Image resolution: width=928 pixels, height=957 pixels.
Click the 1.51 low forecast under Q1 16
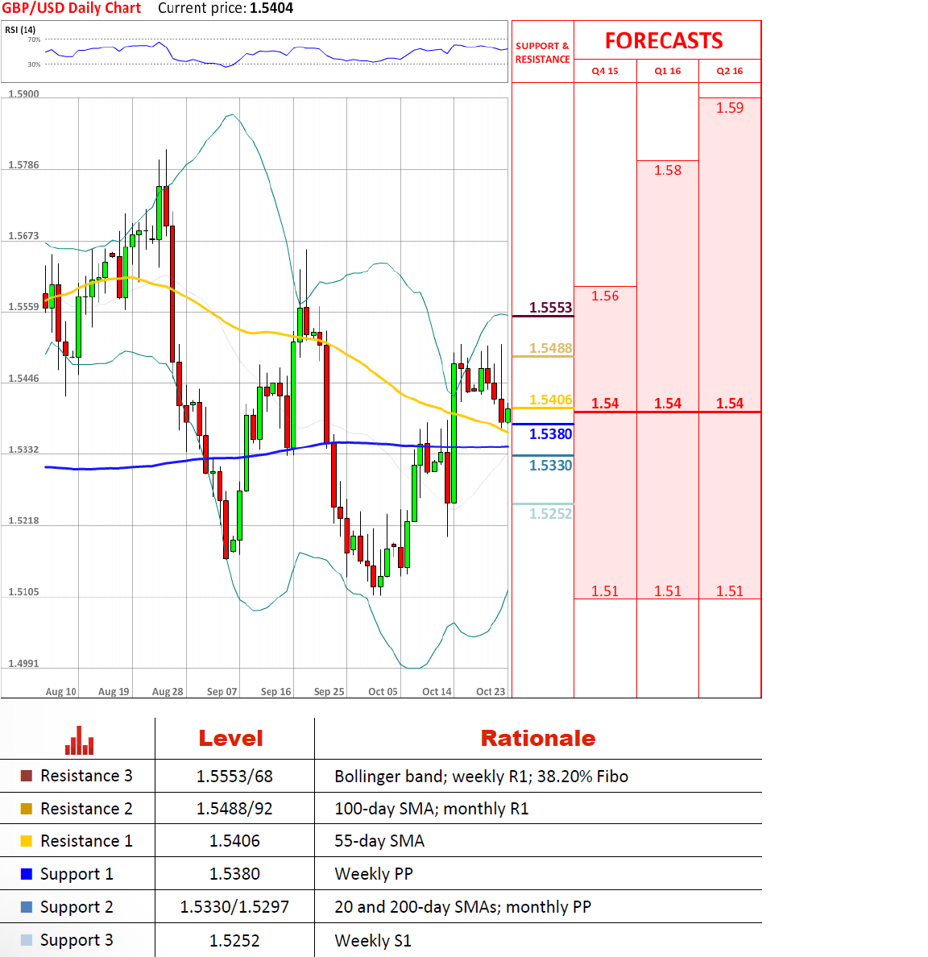pos(667,590)
